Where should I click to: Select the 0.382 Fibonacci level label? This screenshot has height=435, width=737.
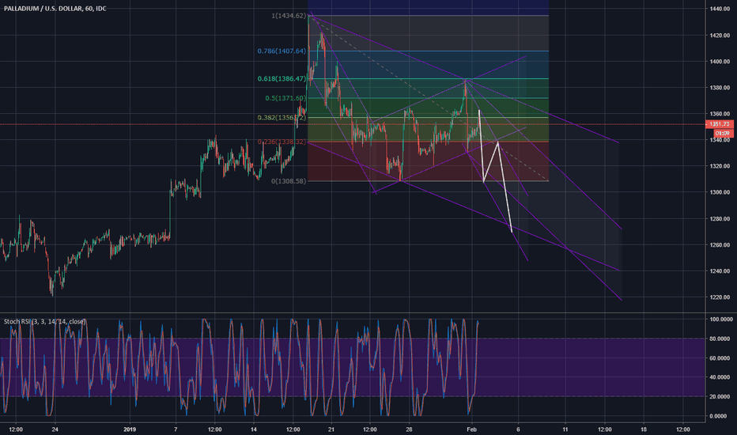tap(282, 118)
